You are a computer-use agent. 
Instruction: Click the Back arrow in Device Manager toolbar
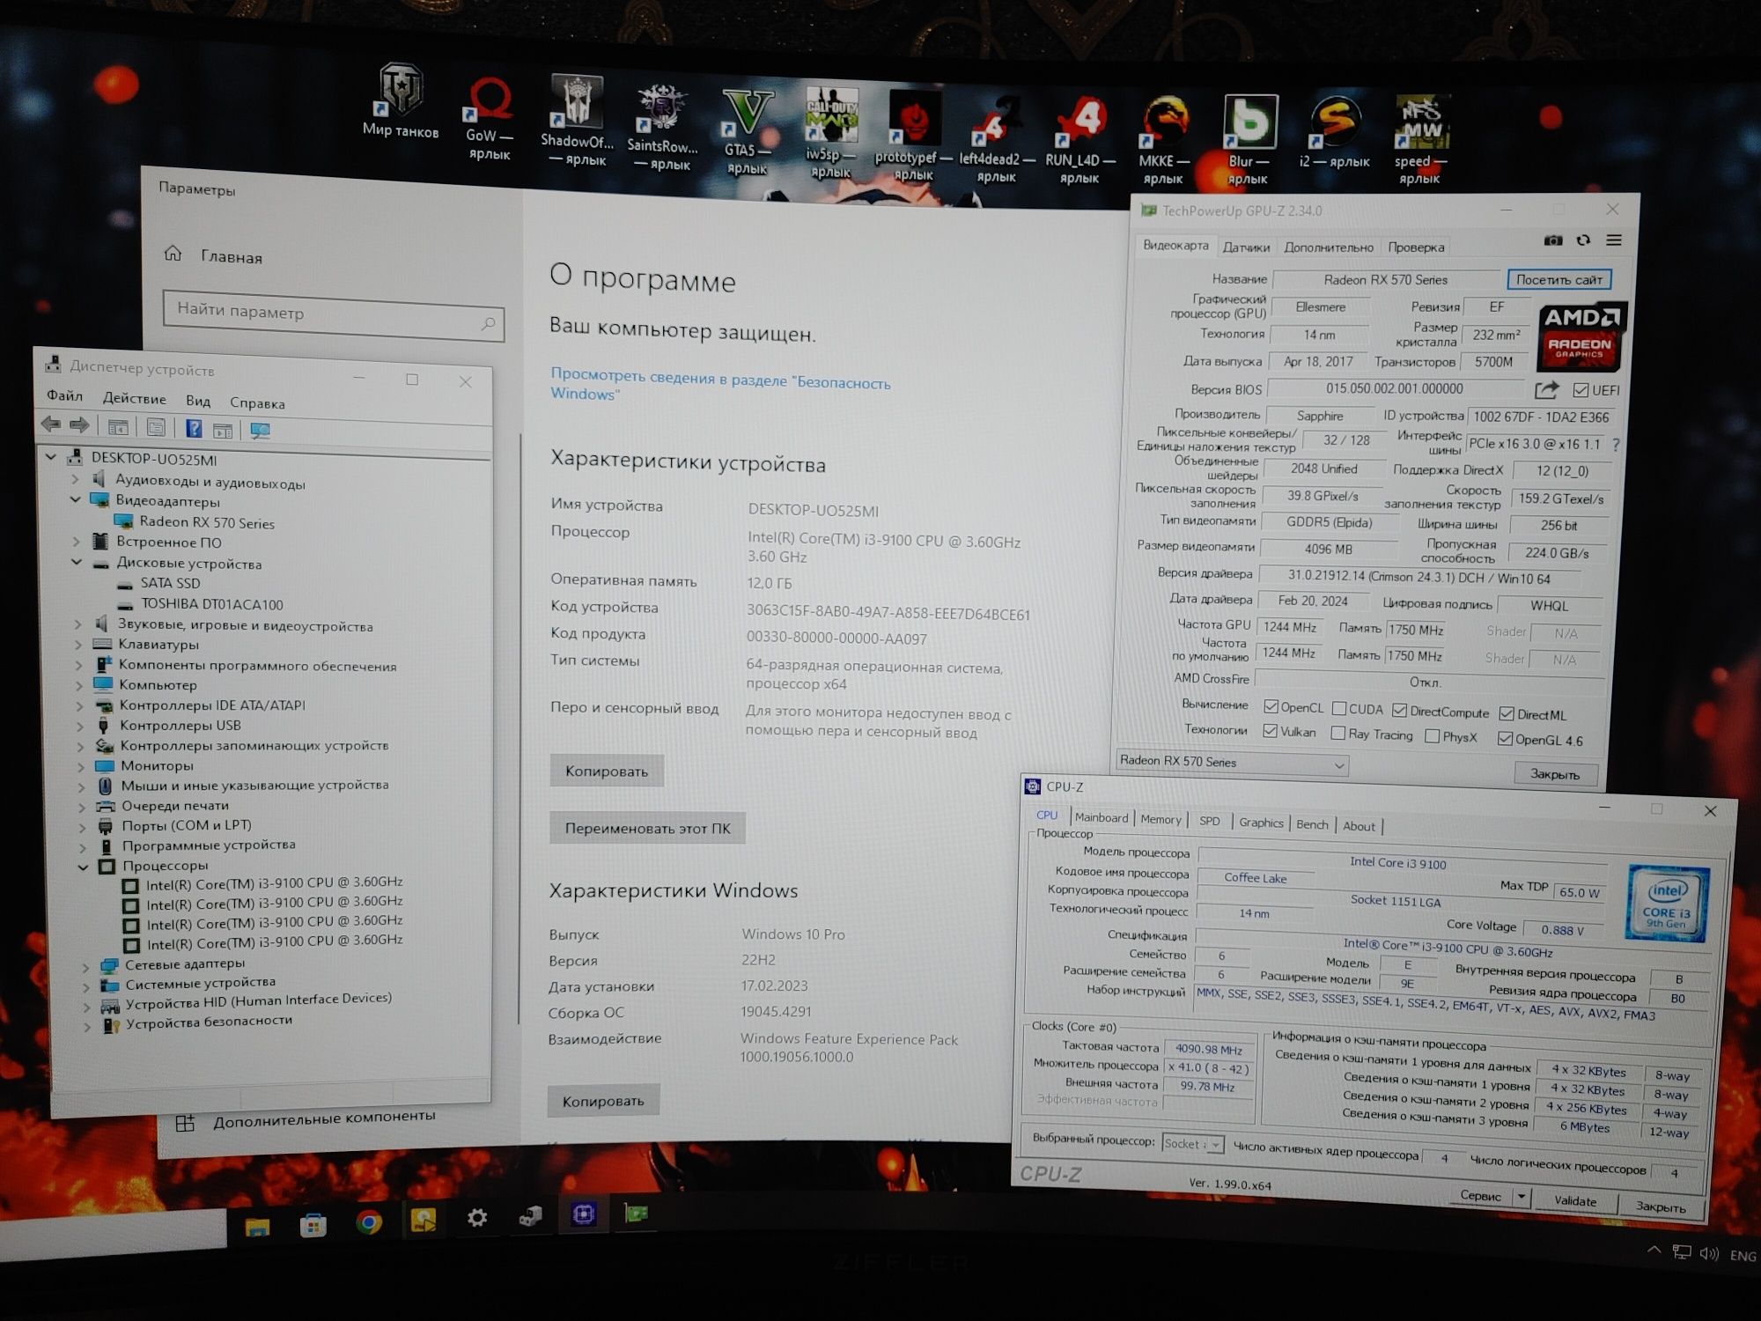pos(51,425)
